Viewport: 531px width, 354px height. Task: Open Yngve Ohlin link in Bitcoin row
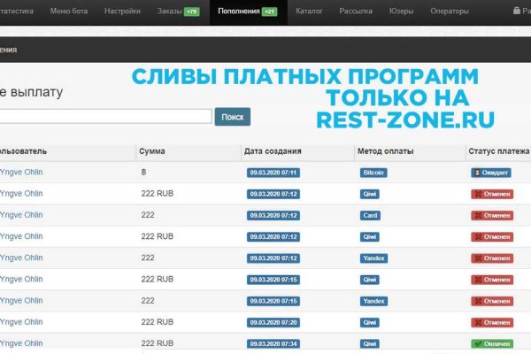21,173
